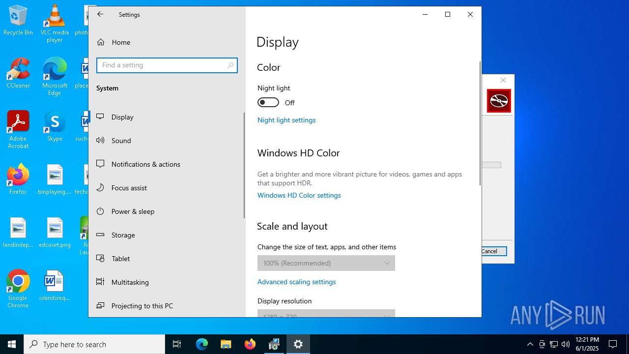Viewport: 629px width, 354px height.
Task: Open File Explorer from the taskbar
Action: 226,344
